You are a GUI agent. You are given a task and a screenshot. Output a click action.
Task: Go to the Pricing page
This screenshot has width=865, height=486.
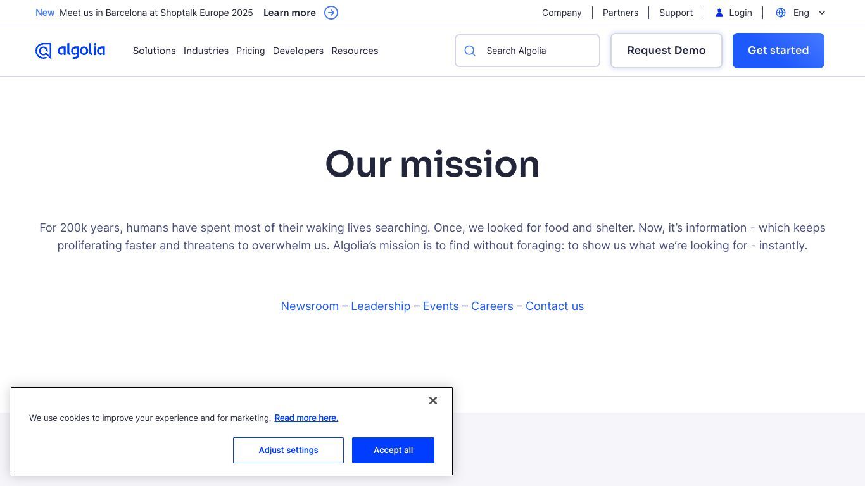(x=251, y=51)
